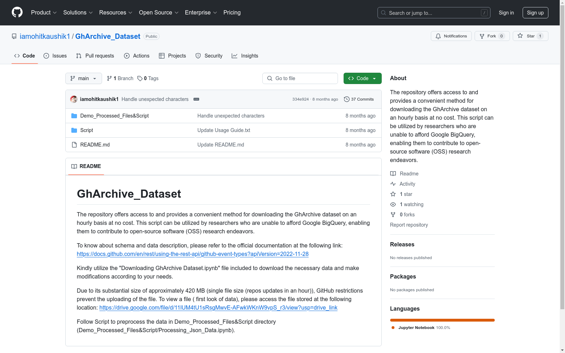Click the Activity pulse icon
This screenshot has height=353, width=565.
(393, 184)
